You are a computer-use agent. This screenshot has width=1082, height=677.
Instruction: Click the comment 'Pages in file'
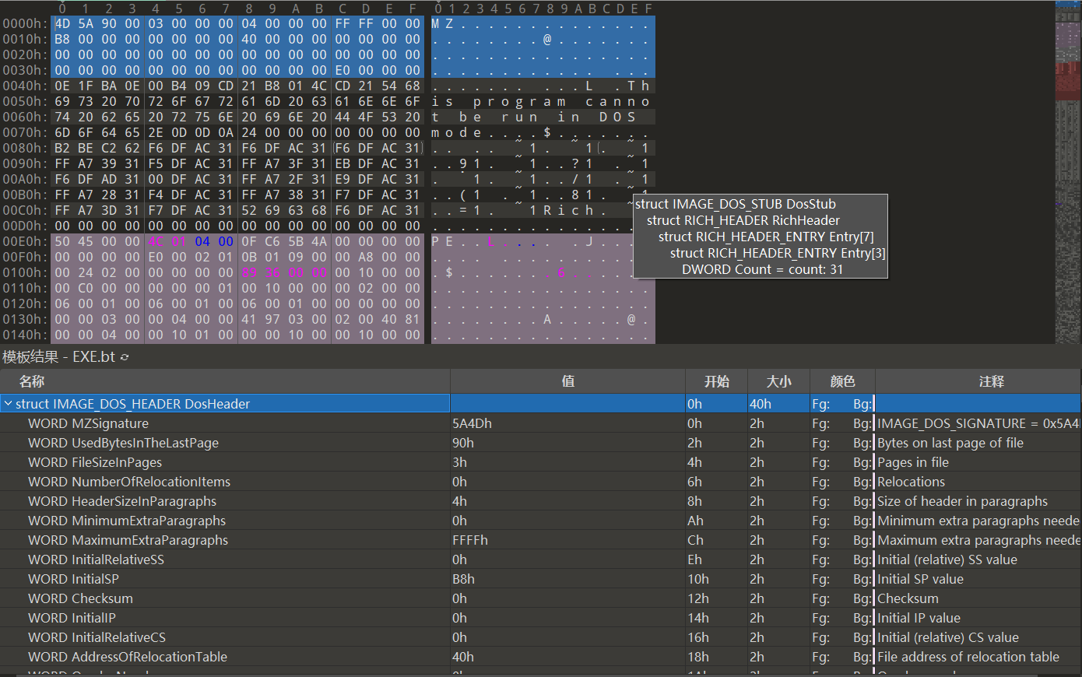(x=913, y=462)
